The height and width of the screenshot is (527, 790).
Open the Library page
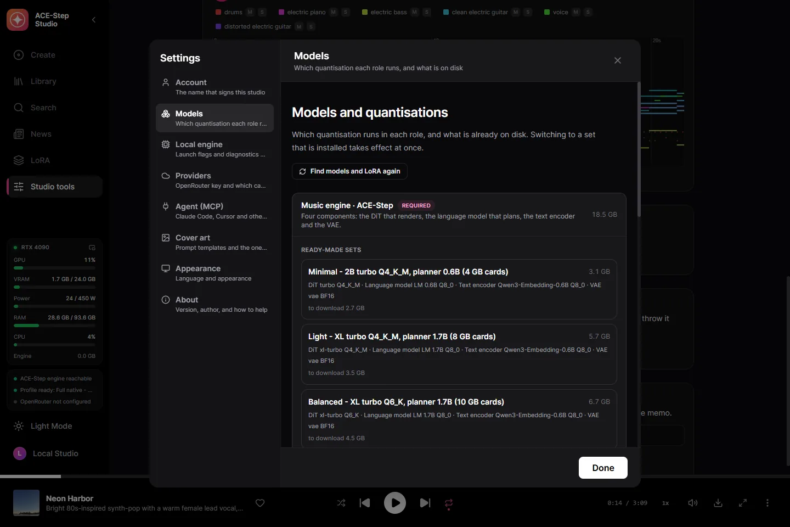pos(54,81)
